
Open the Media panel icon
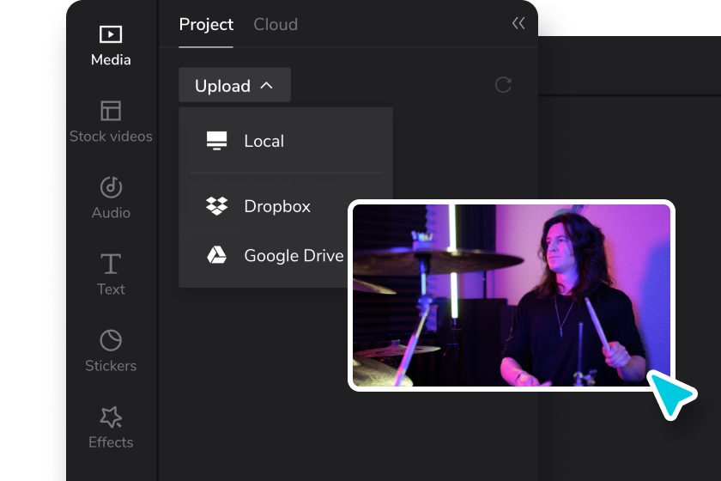[x=111, y=34]
